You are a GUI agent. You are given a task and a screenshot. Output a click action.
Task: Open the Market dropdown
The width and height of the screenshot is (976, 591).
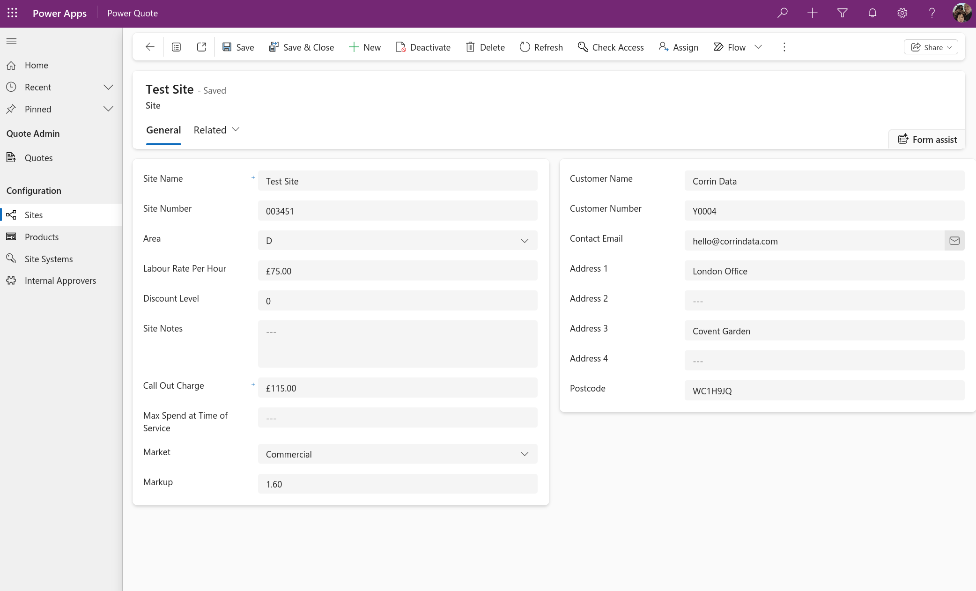[525, 454]
